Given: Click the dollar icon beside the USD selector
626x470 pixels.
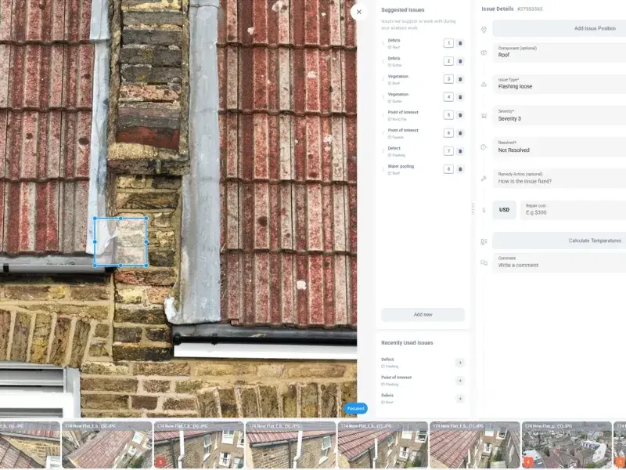Looking at the screenshot, I should pyautogui.click(x=484, y=210).
